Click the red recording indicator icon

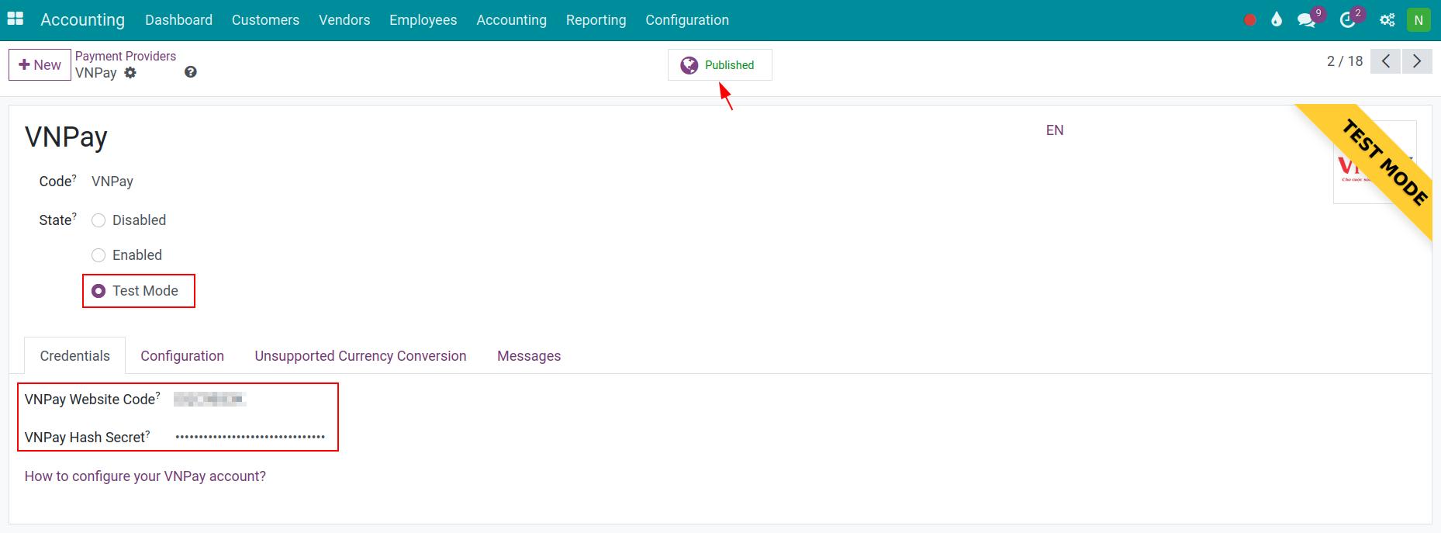[x=1249, y=20]
